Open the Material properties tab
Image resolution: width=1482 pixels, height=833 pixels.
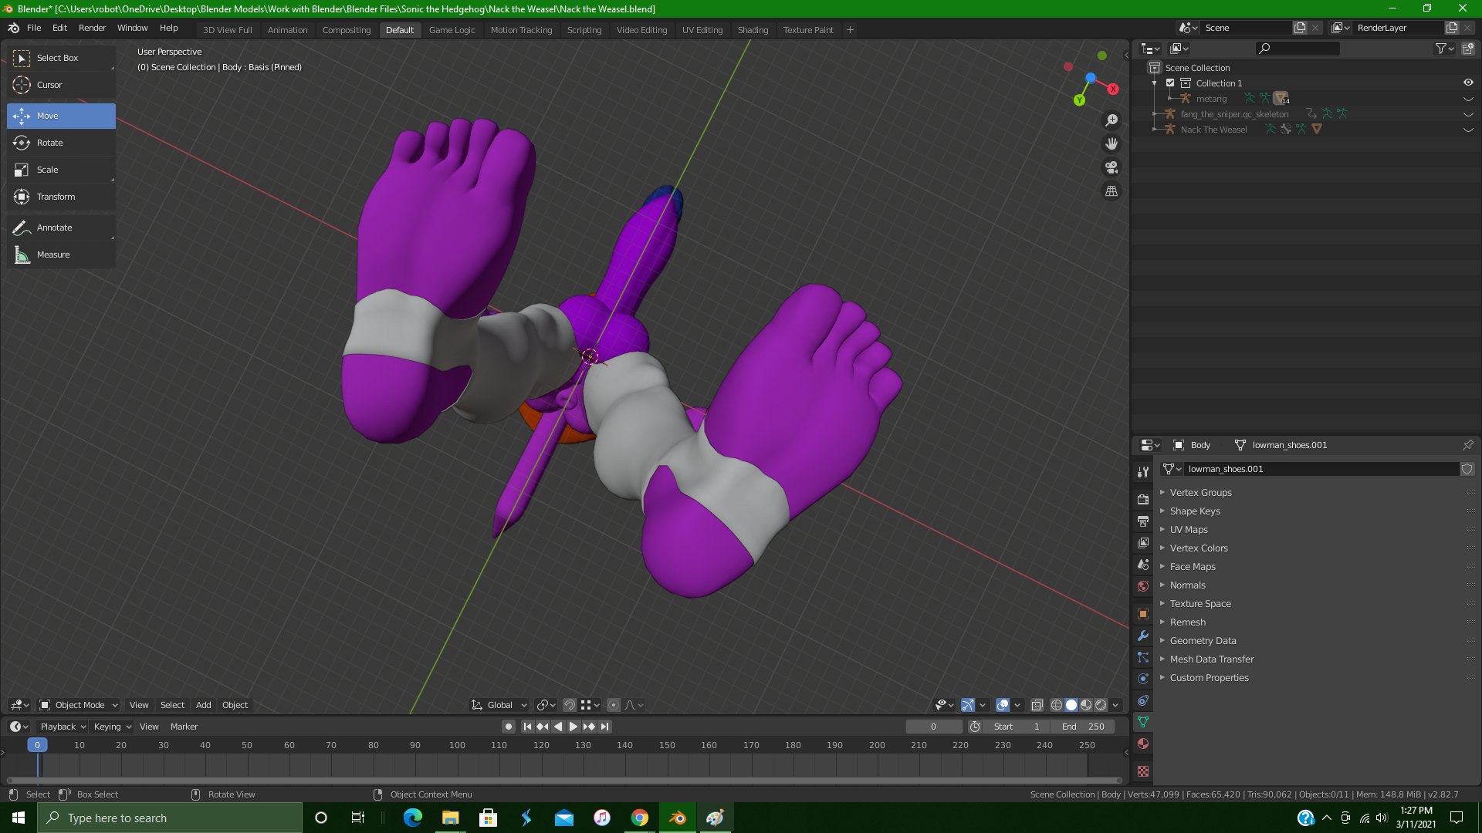[1143, 744]
